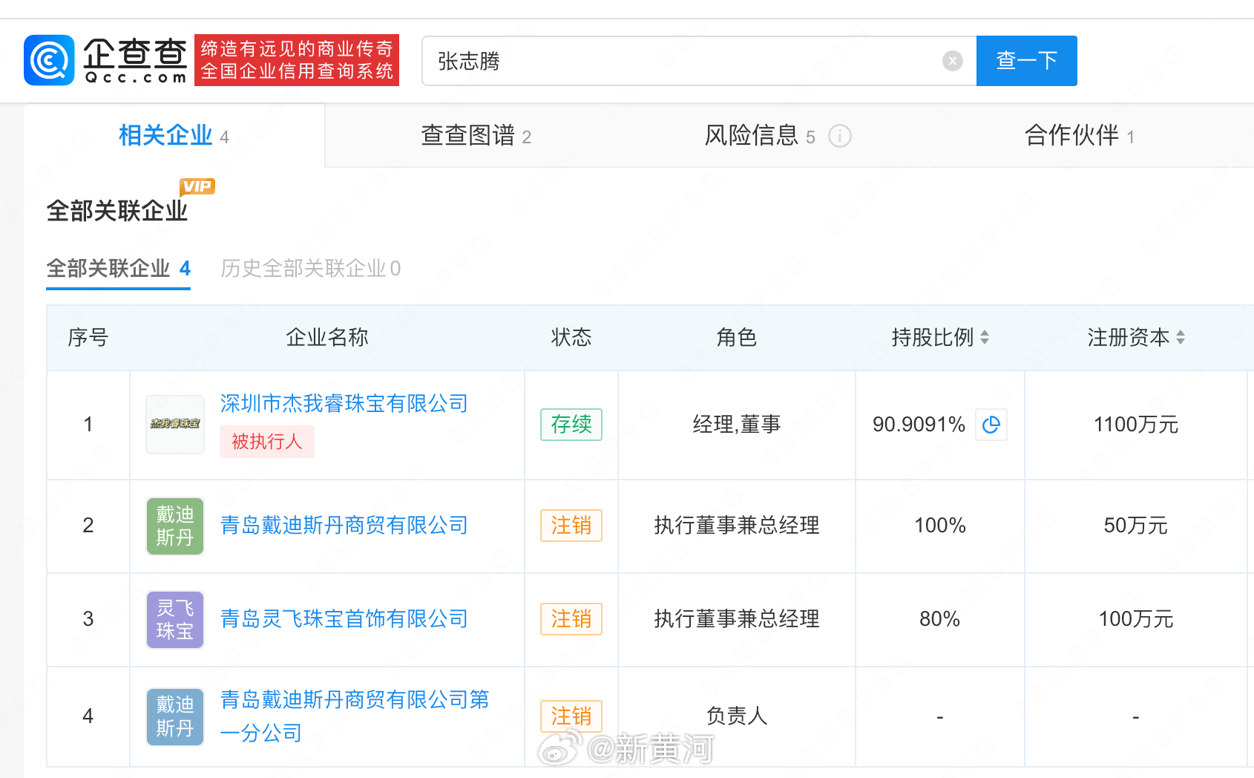Expand the VIP badge above 全部关联企业
This screenshot has height=778, width=1254.
point(197,186)
